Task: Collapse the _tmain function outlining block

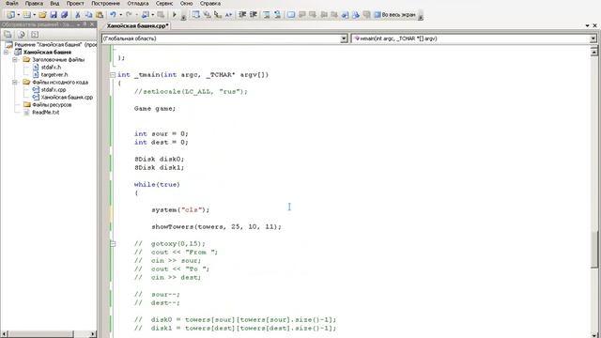Action: [x=113, y=75]
